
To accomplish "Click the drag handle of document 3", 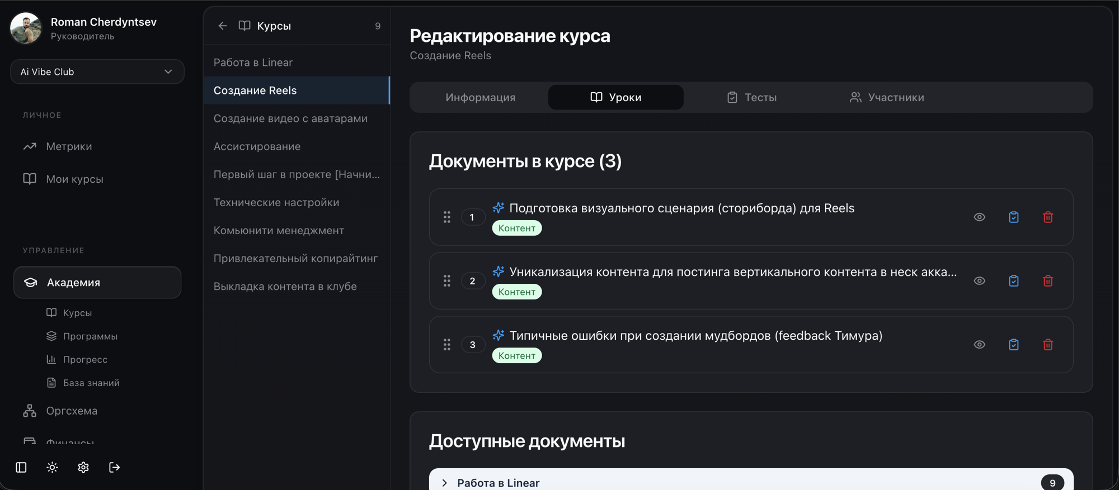I will point(447,344).
